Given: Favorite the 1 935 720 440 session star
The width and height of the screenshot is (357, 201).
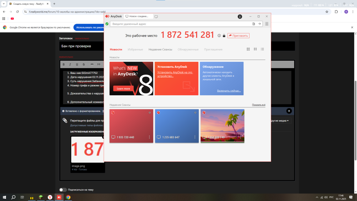Looking at the screenshot, I should 150,113.
